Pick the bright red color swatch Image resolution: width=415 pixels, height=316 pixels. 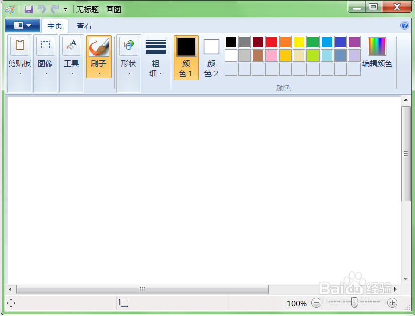[x=272, y=42]
